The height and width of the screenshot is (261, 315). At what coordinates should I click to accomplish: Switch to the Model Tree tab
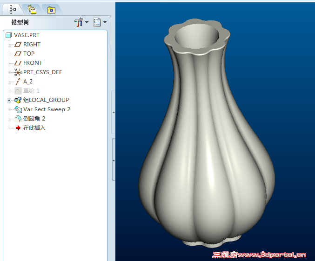[13, 9]
